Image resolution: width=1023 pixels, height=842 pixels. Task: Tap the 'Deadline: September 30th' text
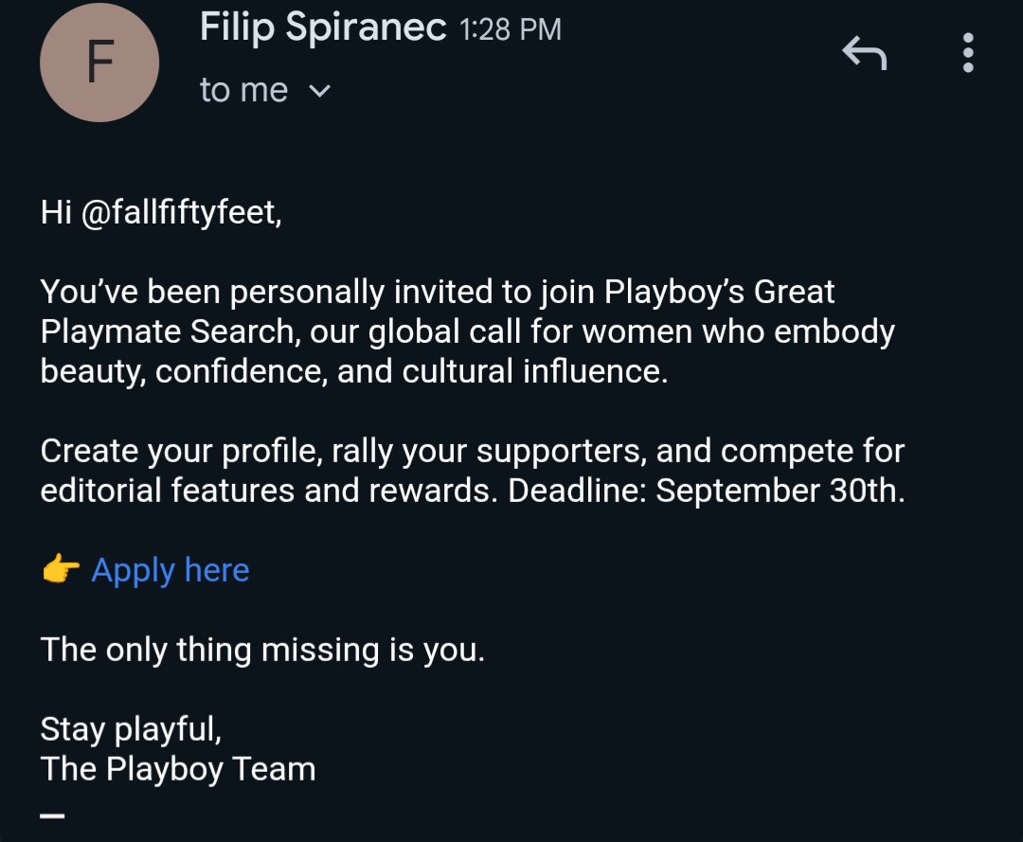pyautogui.click(x=707, y=491)
